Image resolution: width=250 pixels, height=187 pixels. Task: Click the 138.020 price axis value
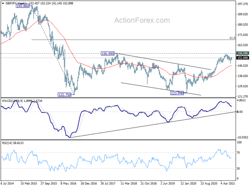pyautogui.click(x=242, y=76)
